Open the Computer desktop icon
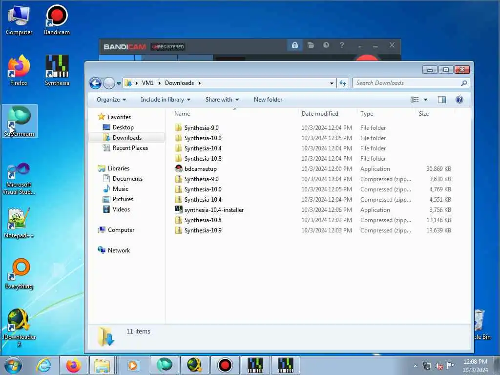 19,21
